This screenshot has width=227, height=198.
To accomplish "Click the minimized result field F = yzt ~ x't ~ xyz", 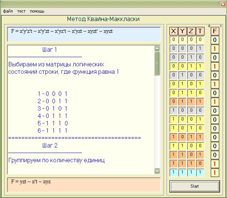I will 84,185.
